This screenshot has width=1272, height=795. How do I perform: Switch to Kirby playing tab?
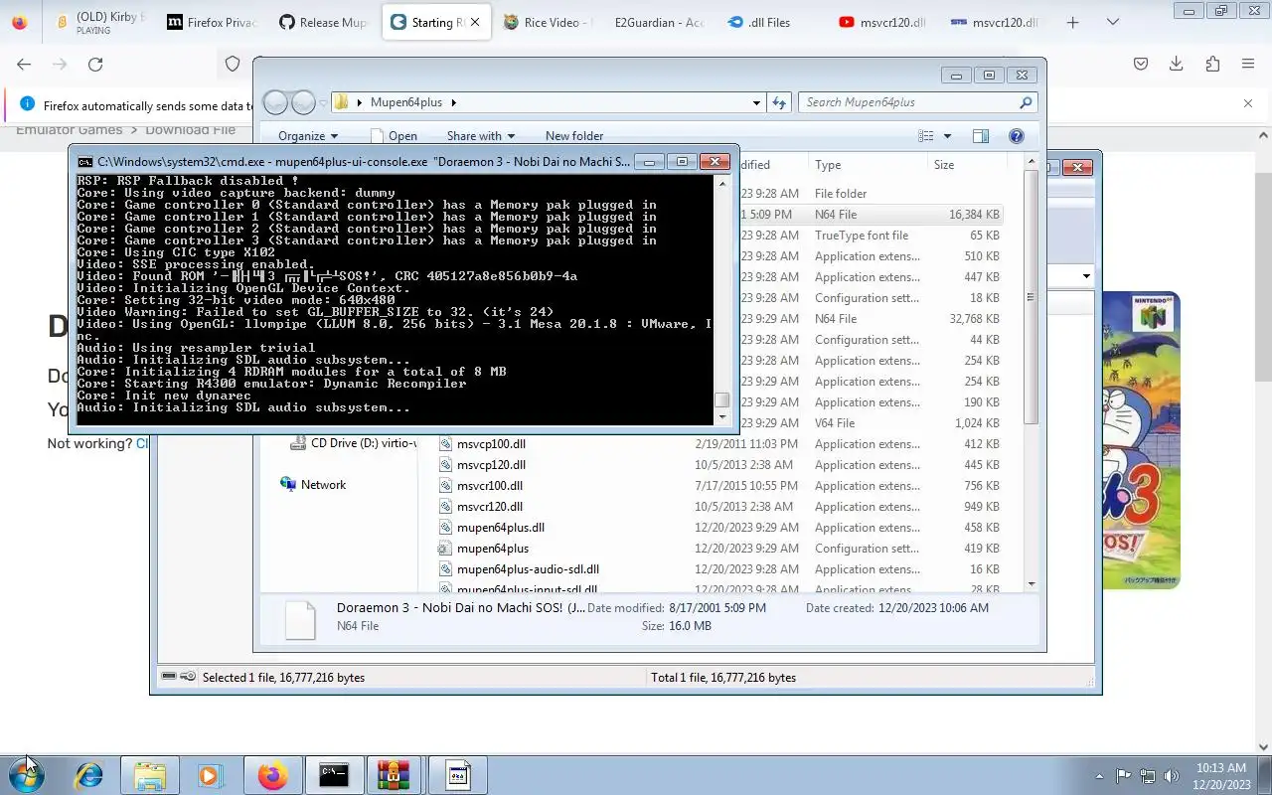tap(99, 22)
